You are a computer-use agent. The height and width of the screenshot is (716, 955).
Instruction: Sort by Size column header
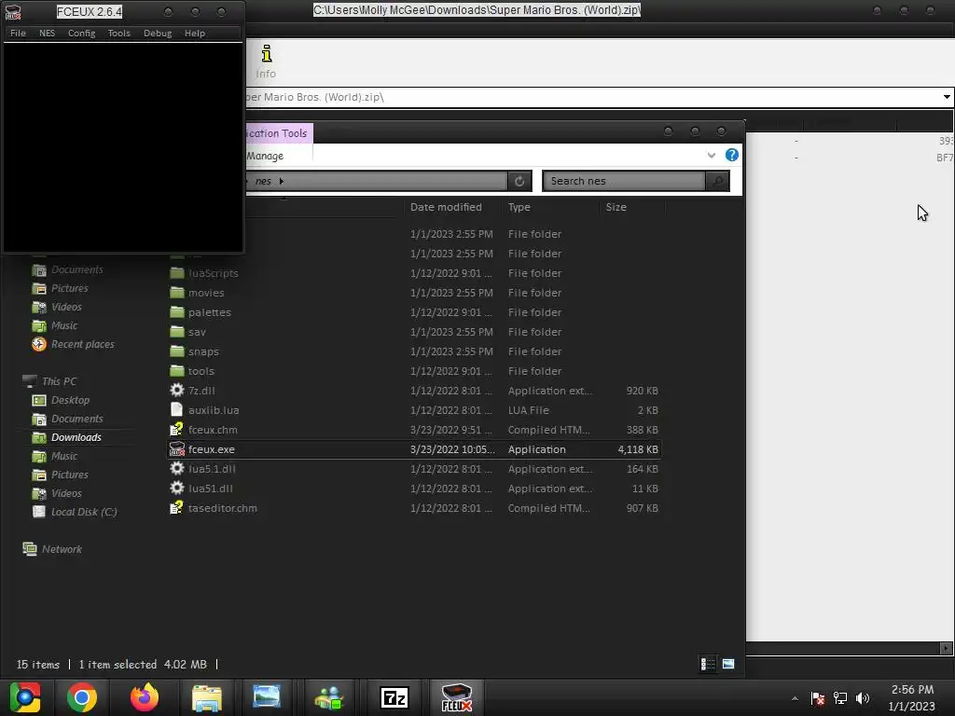616,207
